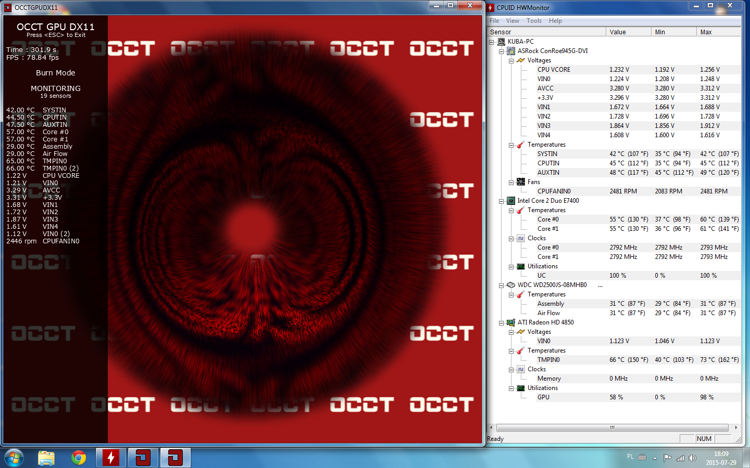
Task: Click the Max column header
Action: [718, 32]
